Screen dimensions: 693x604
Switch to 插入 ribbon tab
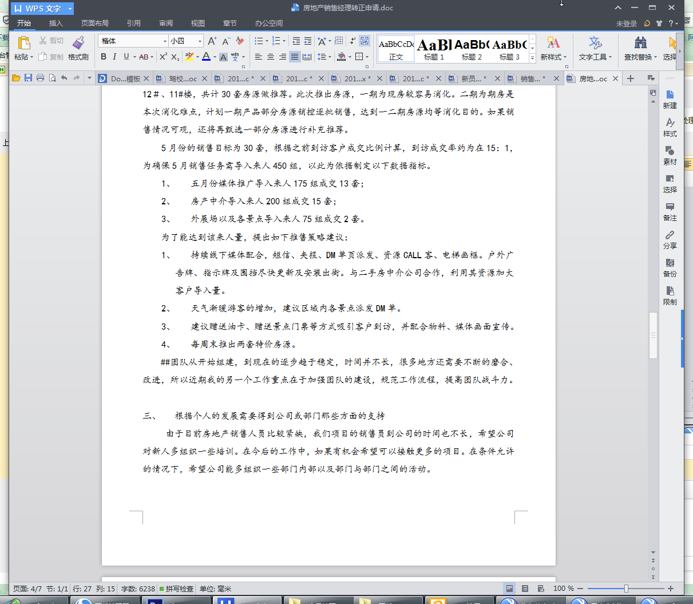point(56,23)
